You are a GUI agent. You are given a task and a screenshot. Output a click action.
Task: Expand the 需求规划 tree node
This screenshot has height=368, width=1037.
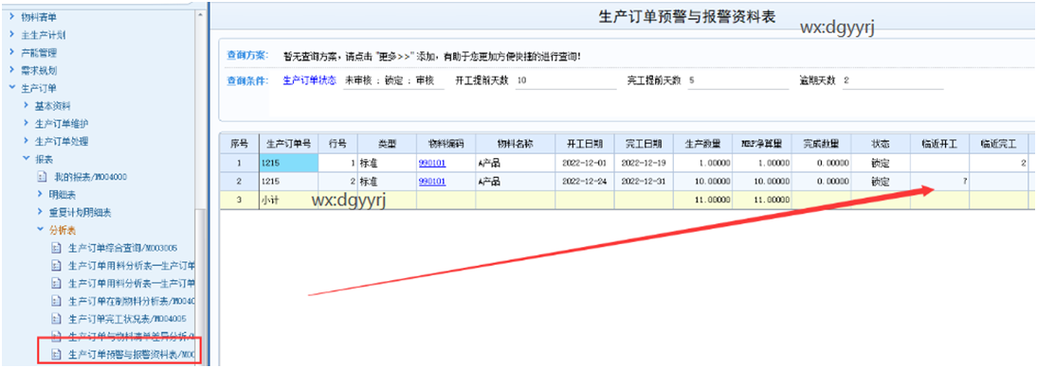12,70
